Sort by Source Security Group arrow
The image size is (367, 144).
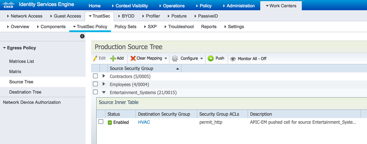(x=177, y=69)
